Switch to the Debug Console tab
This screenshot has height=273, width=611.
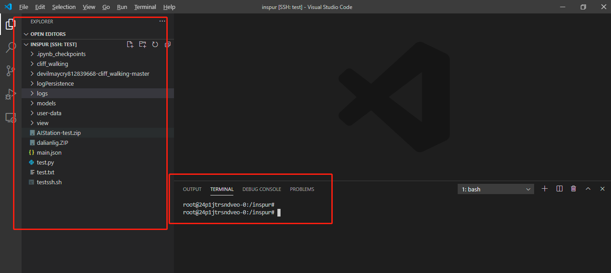pos(262,189)
